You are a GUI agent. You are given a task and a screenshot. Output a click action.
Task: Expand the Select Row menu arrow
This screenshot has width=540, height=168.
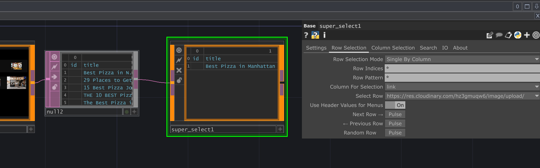tap(537, 96)
